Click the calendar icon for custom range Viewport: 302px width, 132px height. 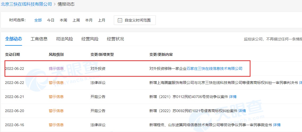120,20
